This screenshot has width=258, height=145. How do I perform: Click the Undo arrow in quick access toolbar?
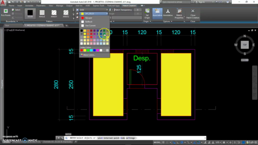click(x=29, y=2)
